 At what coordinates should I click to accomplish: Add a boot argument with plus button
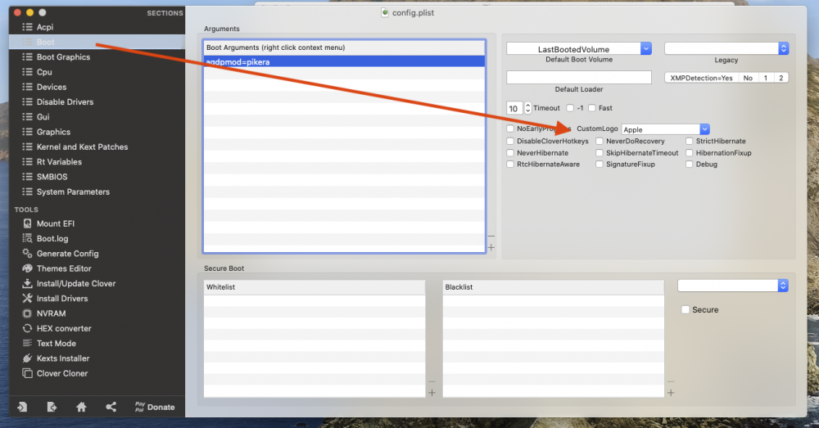coord(491,247)
